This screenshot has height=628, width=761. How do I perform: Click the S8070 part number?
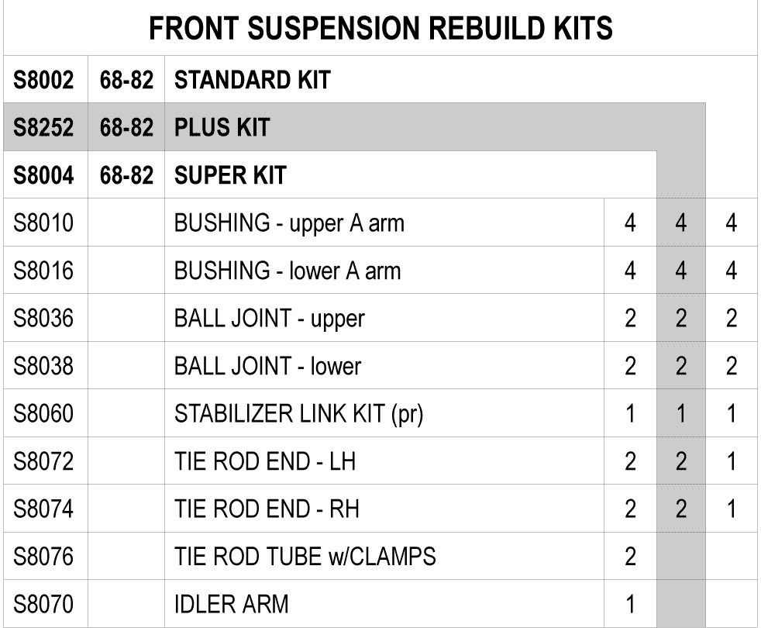coord(43,604)
